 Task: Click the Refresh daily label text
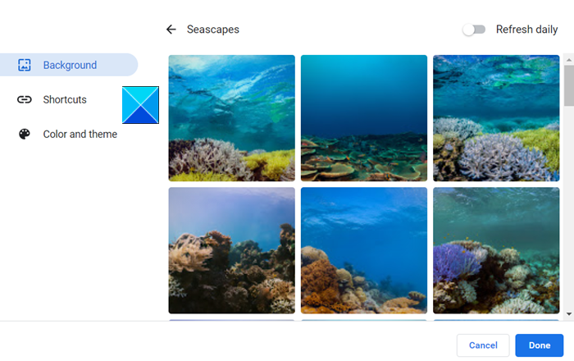click(526, 30)
